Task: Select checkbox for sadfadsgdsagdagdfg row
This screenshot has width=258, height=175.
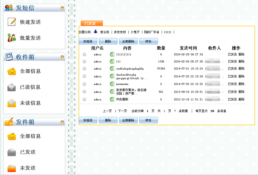Action: pyautogui.click(x=84, y=69)
